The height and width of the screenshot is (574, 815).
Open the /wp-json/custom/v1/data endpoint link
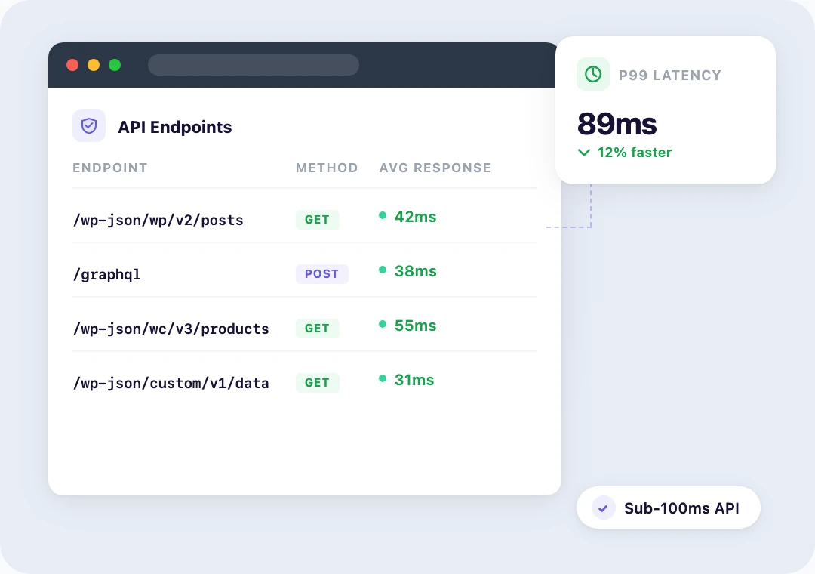point(171,383)
